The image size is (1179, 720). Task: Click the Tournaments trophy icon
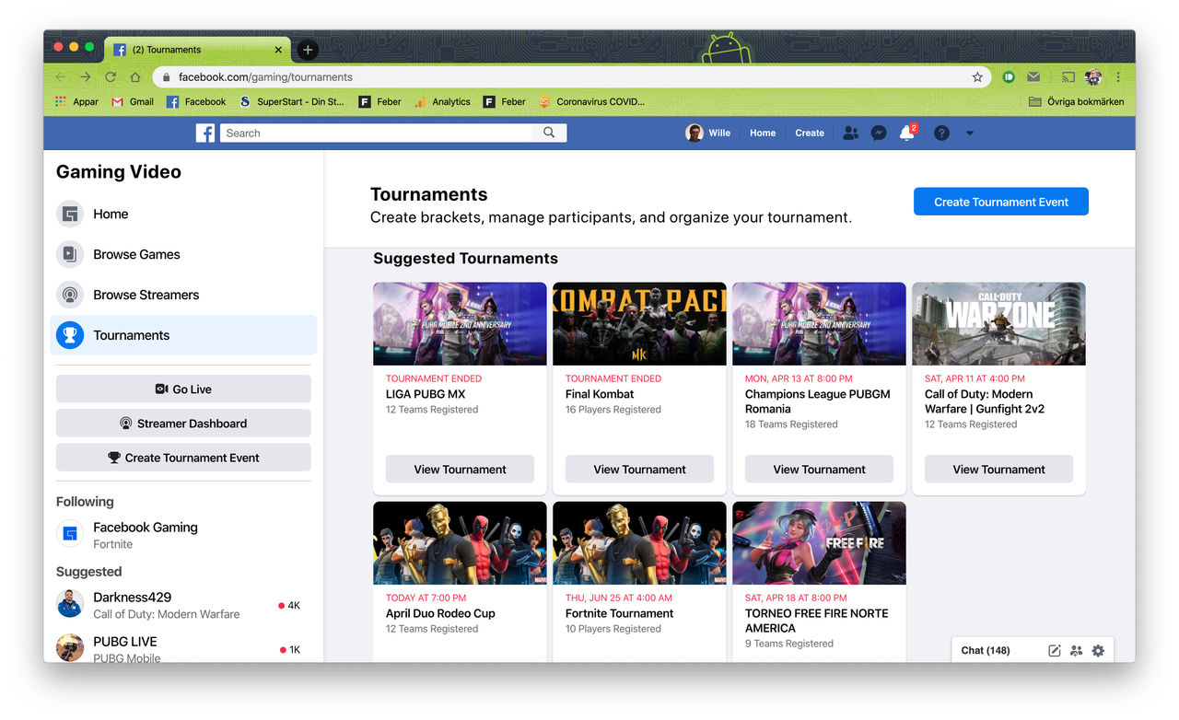[x=70, y=335]
